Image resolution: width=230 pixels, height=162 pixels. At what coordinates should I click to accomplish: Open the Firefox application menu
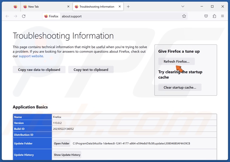(x=222, y=16)
